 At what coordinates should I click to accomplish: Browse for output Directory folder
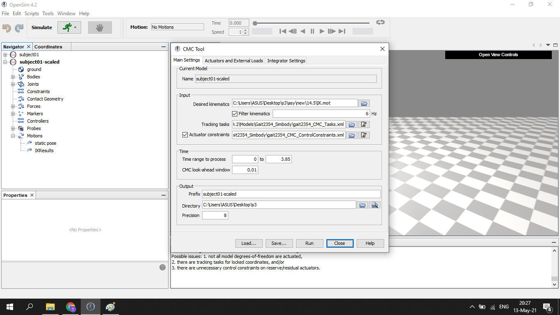point(362,205)
